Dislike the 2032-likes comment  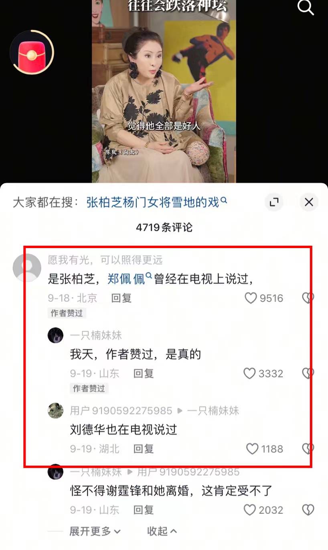[x=308, y=510]
